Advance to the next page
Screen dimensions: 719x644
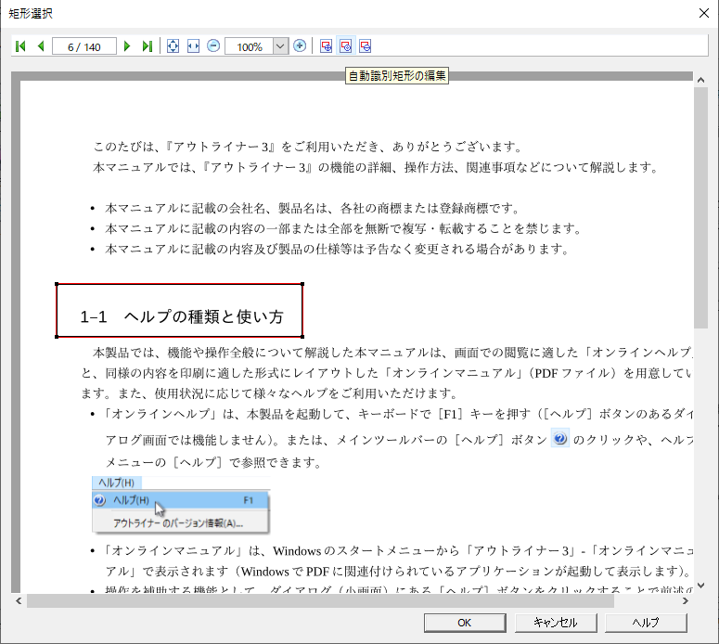point(127,46)
